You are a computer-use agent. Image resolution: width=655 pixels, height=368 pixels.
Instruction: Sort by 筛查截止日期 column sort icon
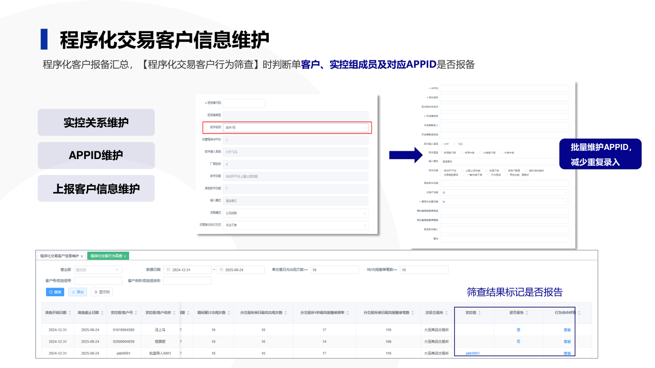coord(101,313)
